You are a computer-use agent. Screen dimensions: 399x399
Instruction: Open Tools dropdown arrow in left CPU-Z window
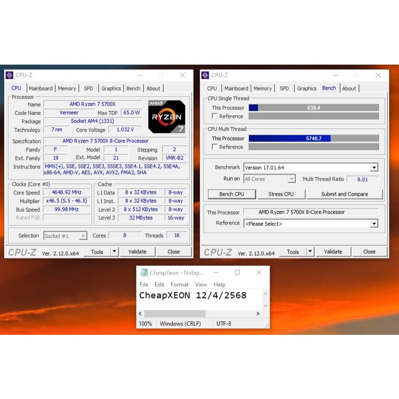tap(114, 252)
